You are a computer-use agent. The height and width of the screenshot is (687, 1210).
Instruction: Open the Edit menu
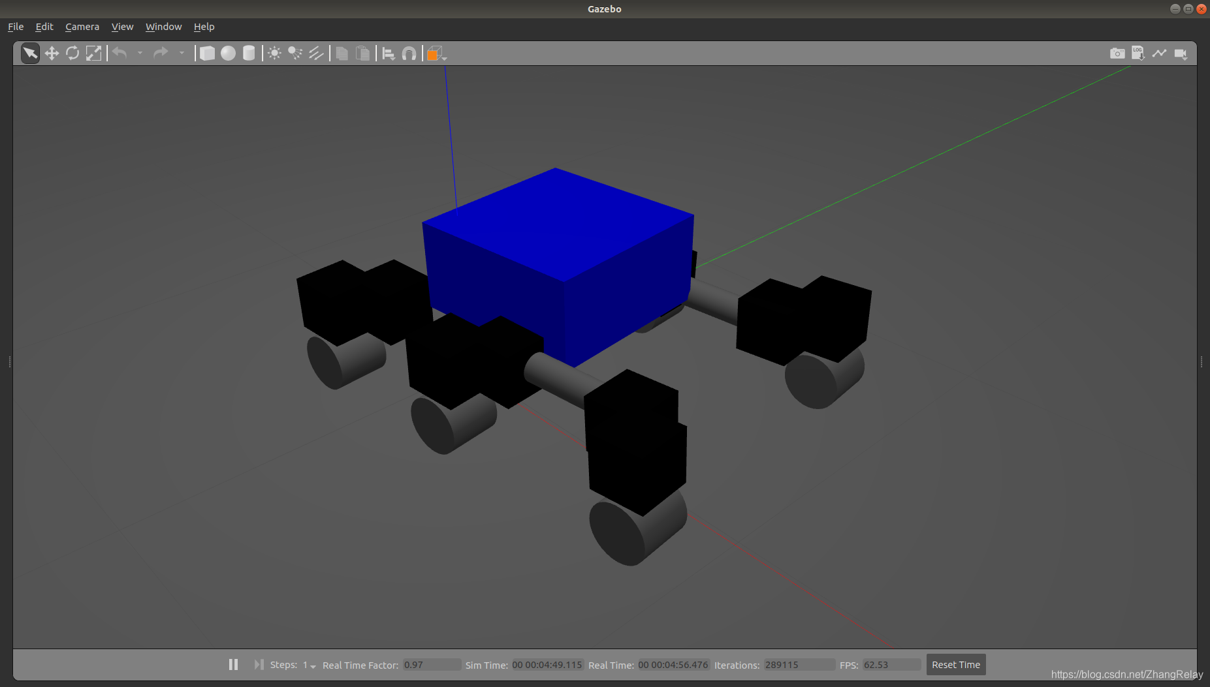(44, 27)
